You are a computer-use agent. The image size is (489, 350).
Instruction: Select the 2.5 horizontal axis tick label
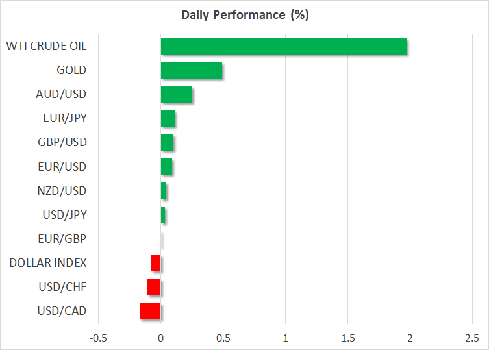coord(472,338)
